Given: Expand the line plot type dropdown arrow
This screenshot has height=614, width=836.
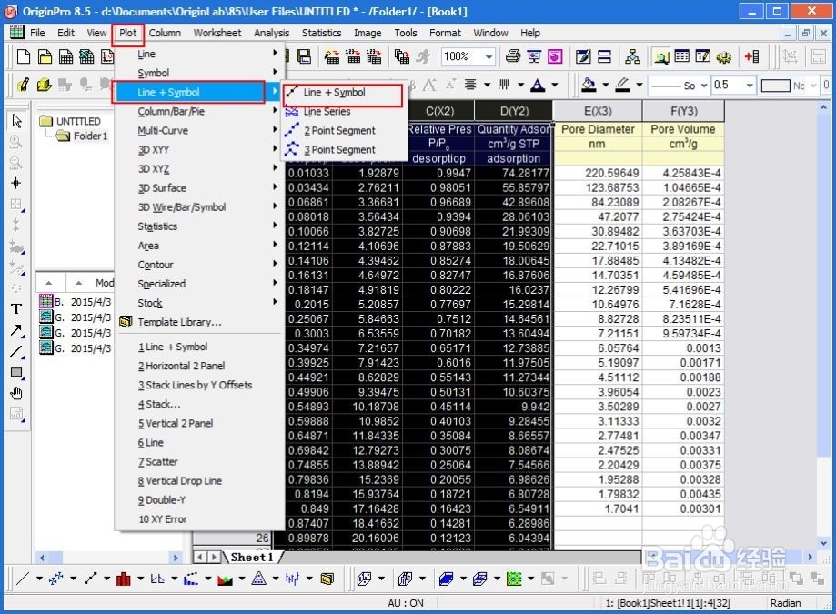Looking at the screenshot, I should [39, 579].
